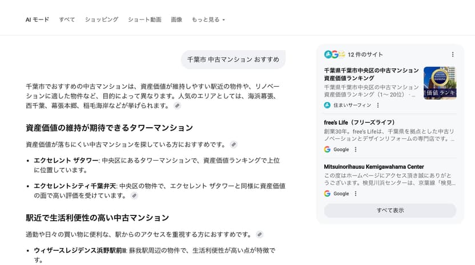The image size is (475, 265).
Task: Click the stacked site icons beside 12 件のサイト
Action: tap(335, 55)
